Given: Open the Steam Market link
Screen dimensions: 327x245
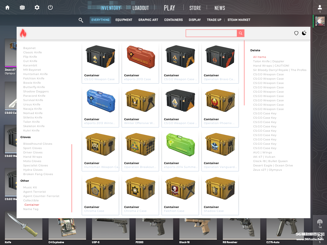Looking at the screenshot, I should click(x=239, y=20).
